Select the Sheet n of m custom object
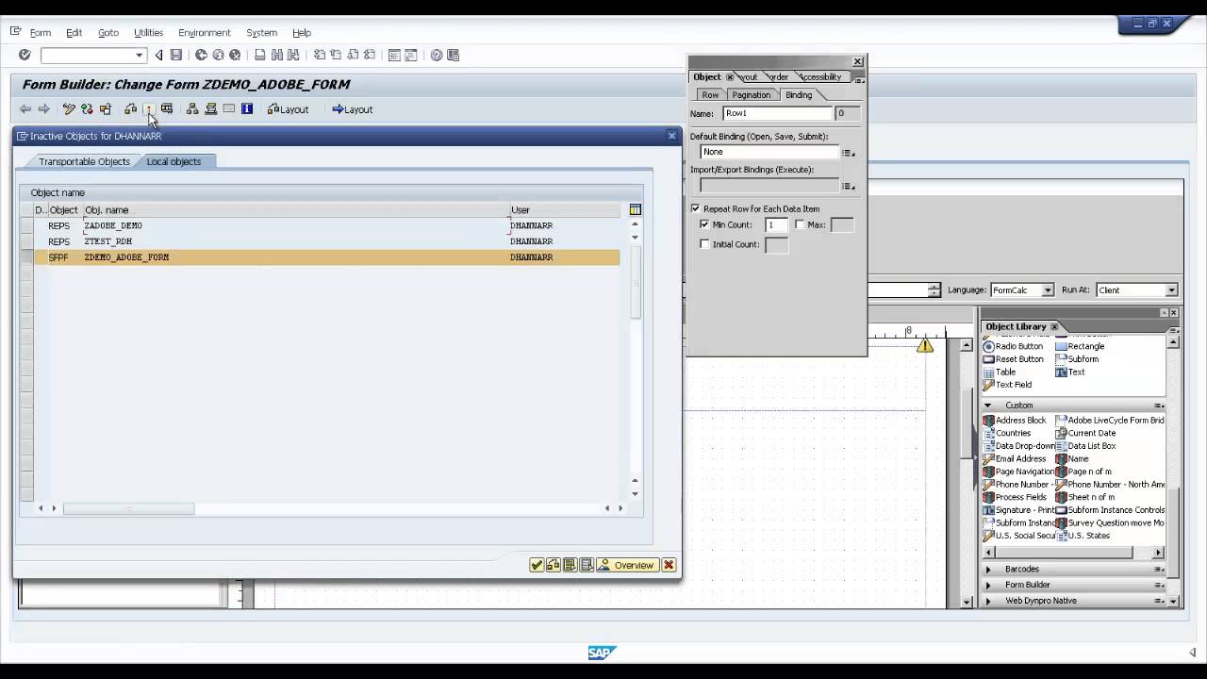The height and width of the screenshot is (679, 1207). (x=1084, y=497)
